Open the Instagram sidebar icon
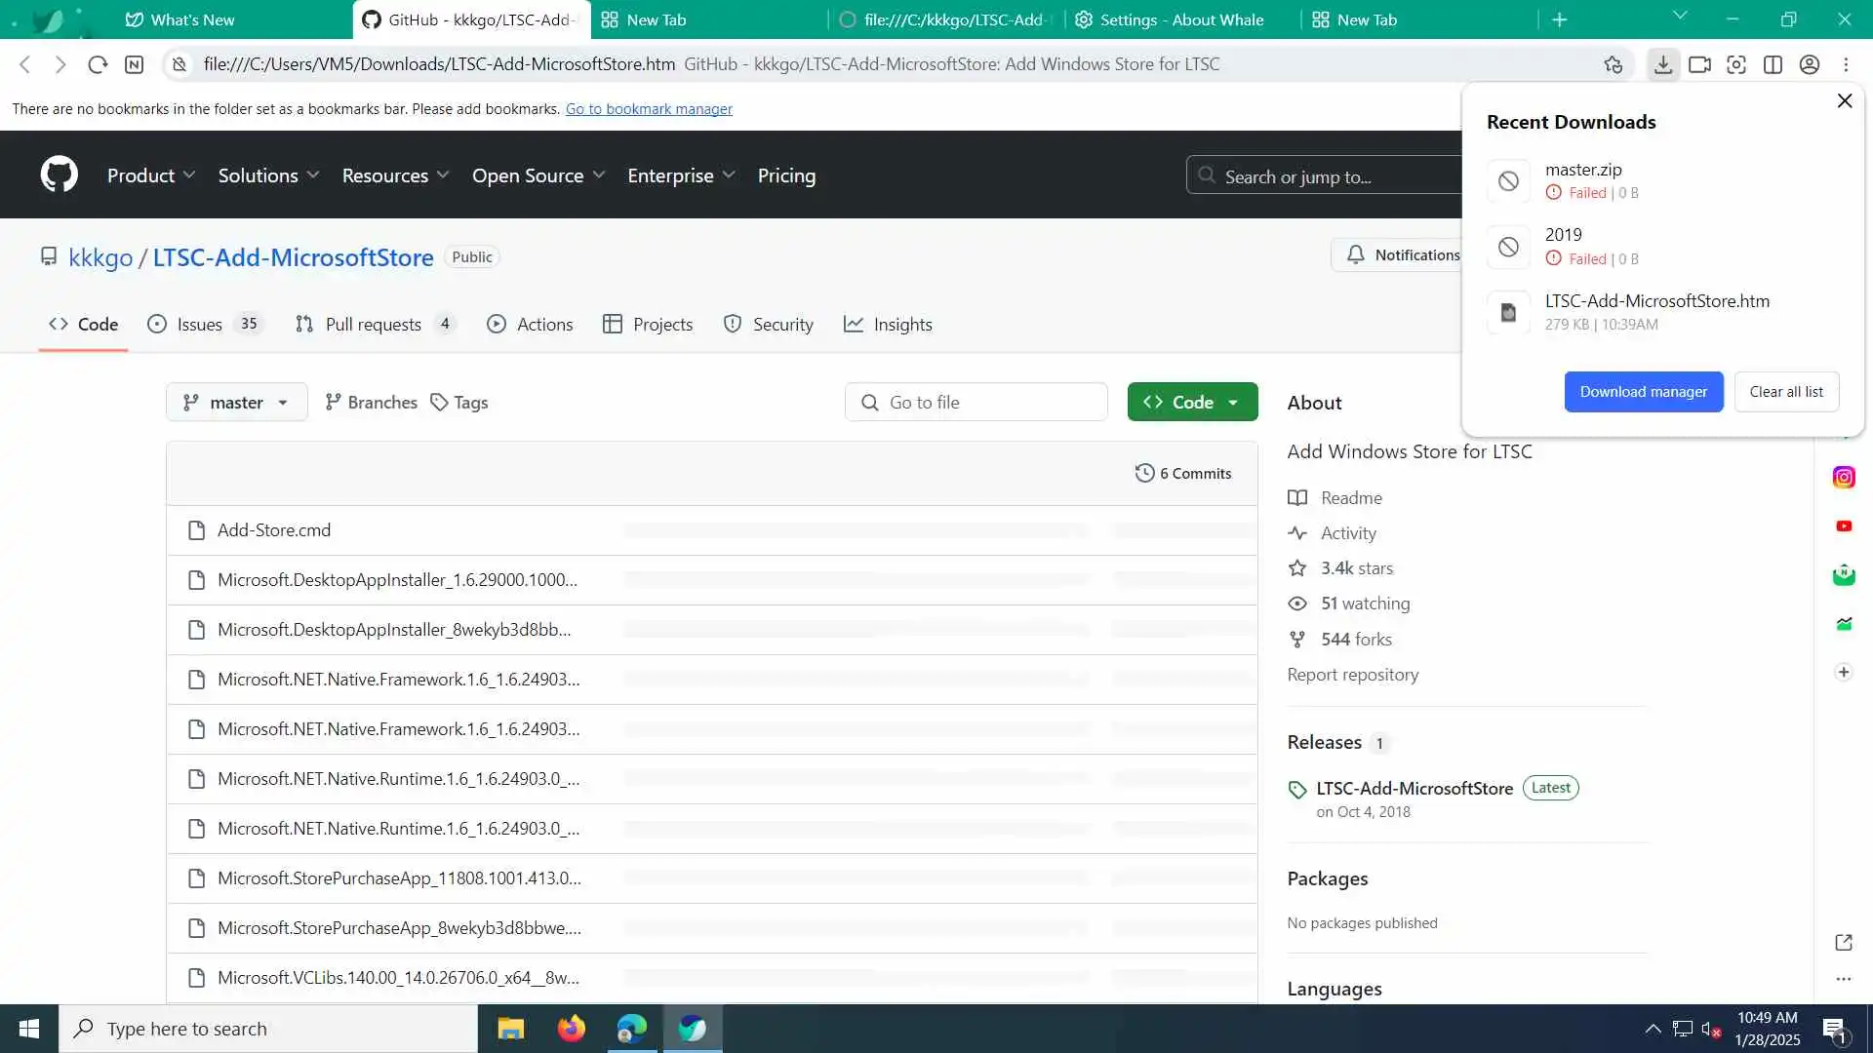 (x=1843, y=477)
